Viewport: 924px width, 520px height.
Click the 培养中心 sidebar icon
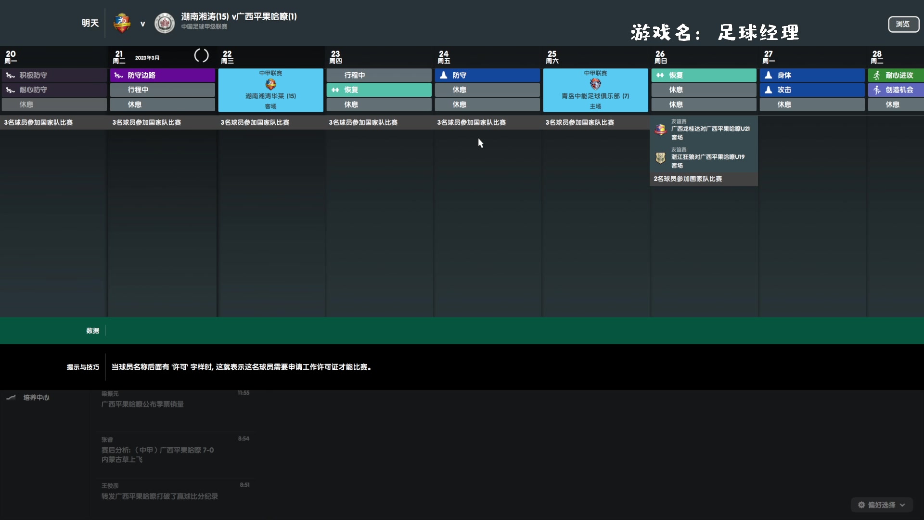(11, 398)
